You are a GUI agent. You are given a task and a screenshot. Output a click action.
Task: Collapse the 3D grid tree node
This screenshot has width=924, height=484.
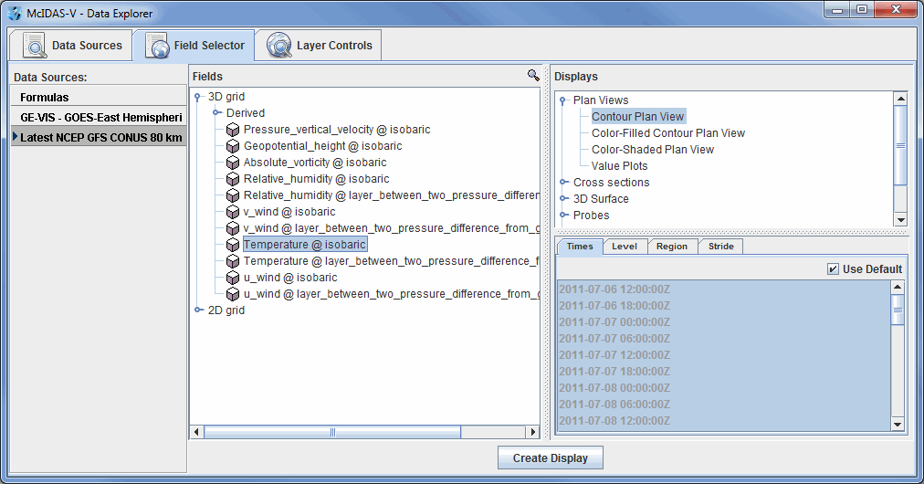point(199,98)
